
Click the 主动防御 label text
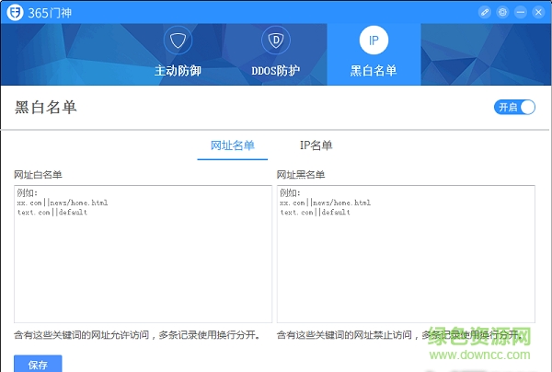point(178,71)
